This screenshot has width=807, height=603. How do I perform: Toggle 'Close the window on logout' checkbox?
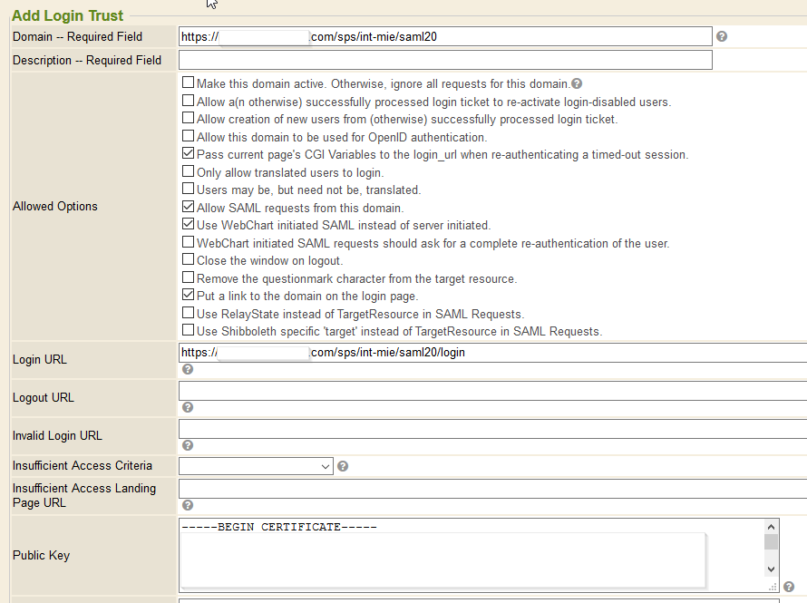point(188,260)
